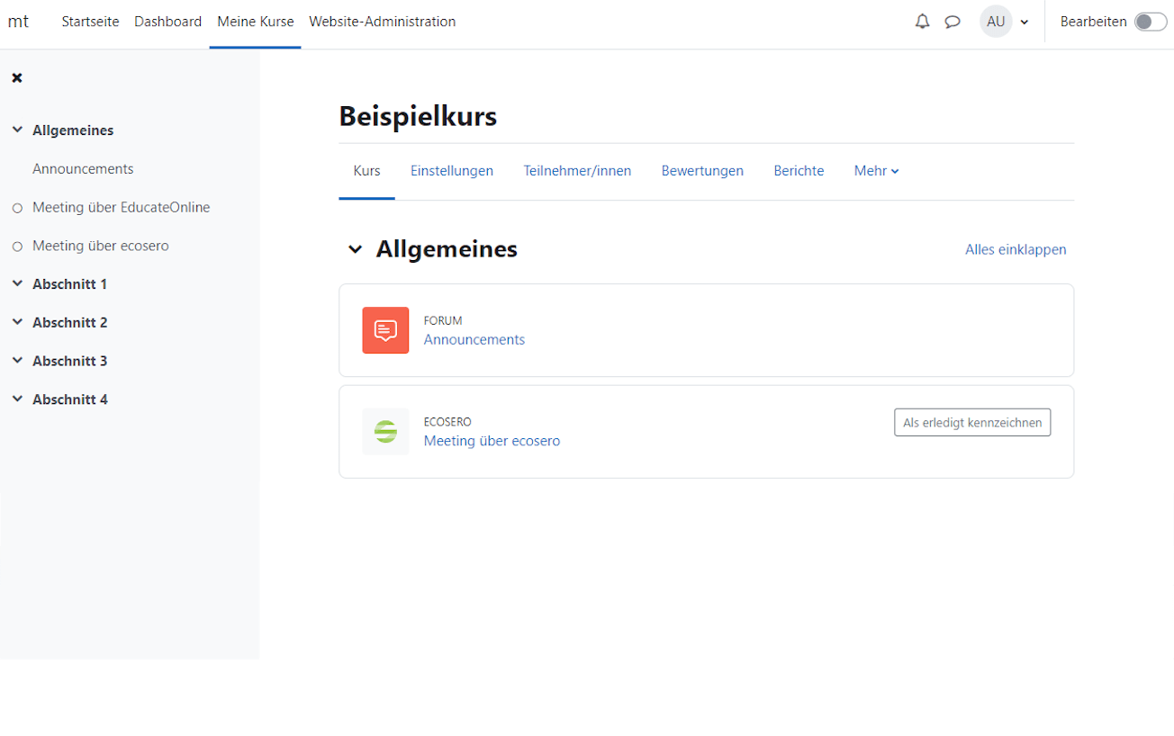Select Startseite in the top bar
Screen dimensions: 1174x736
coord(90,21)
